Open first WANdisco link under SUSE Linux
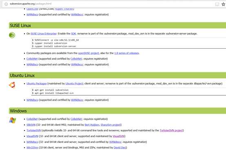The image size is (226, 153). click(x=32, y=65)
